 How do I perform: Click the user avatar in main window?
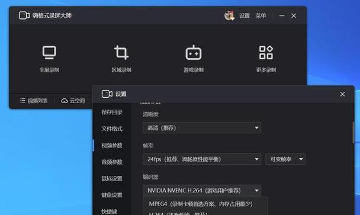(x=229, y=15)
